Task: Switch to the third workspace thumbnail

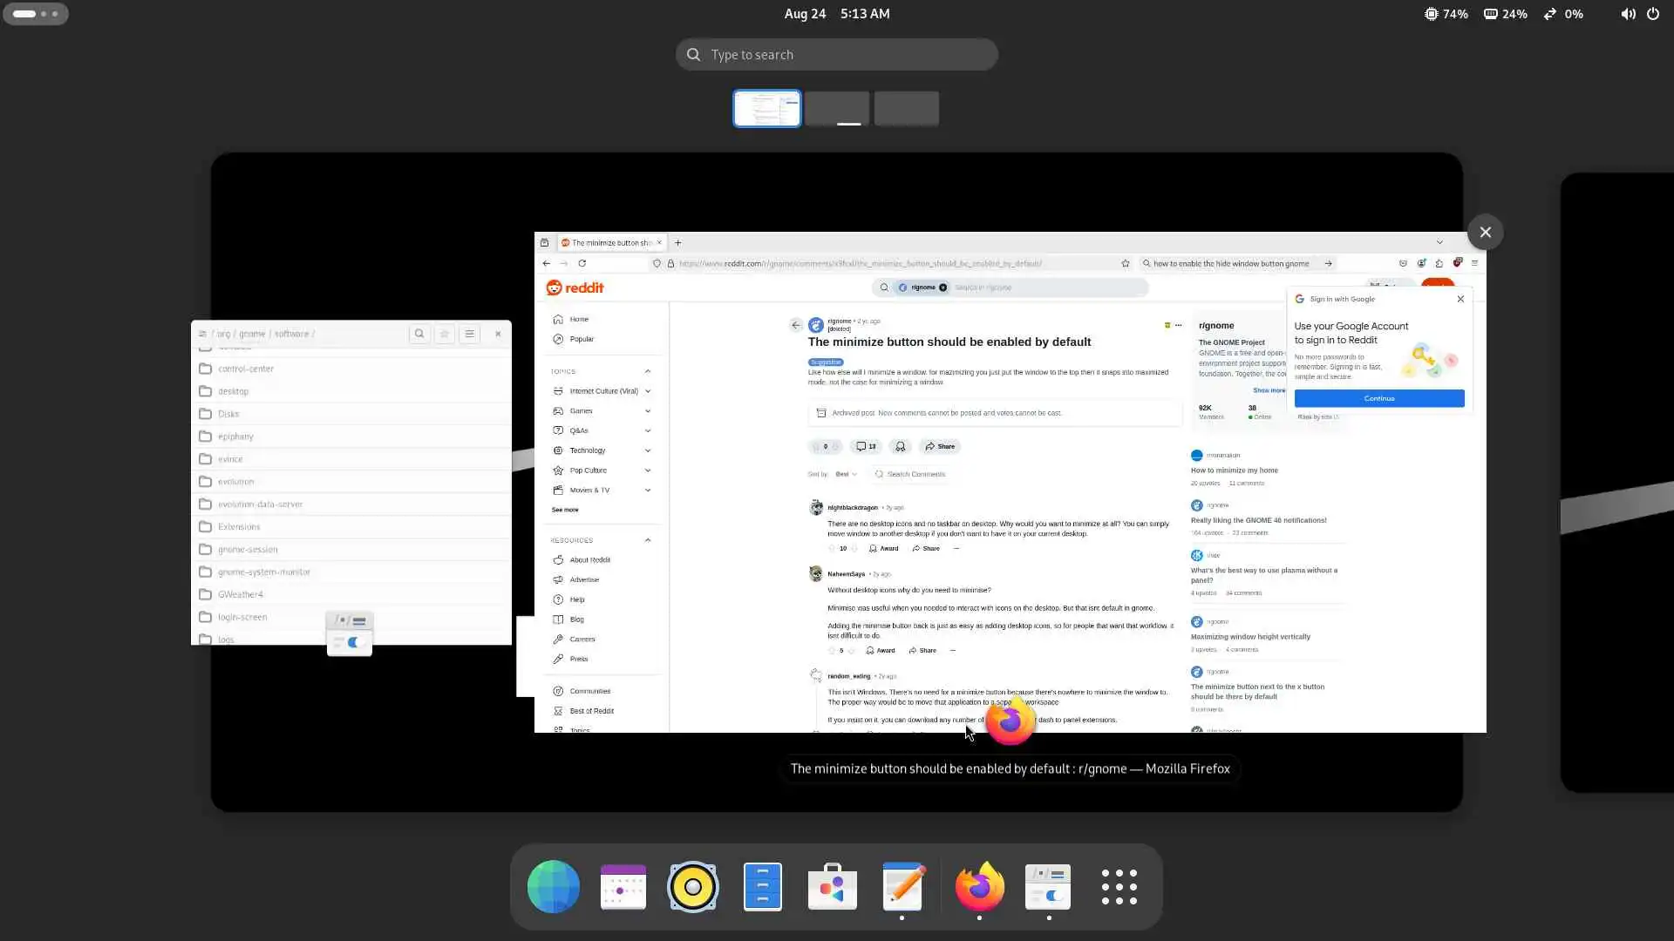Action: 906,109
